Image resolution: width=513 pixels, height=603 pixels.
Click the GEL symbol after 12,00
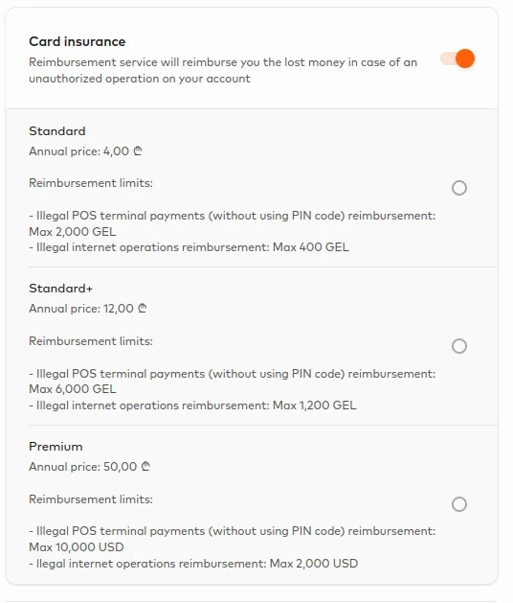(x=142, y=309)
